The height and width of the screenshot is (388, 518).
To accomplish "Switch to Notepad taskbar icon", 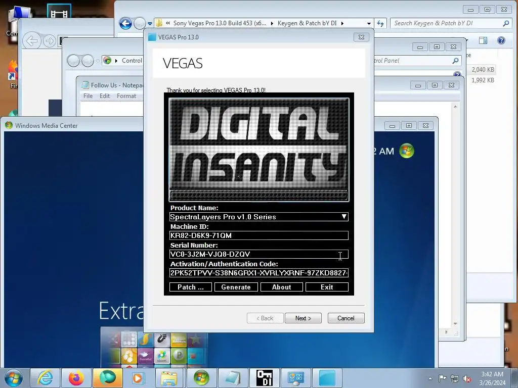I will [233, 378].
